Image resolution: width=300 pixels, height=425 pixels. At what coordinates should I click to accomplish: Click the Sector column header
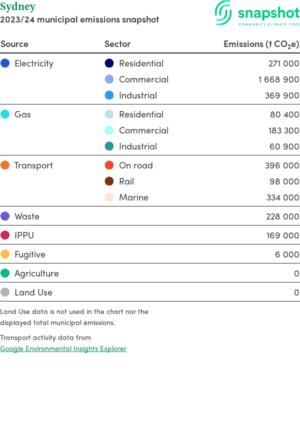(x=117, y=44)
